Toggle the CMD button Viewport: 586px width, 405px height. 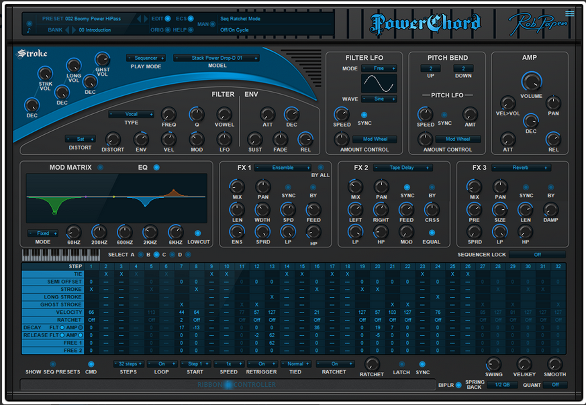(91, 364)
